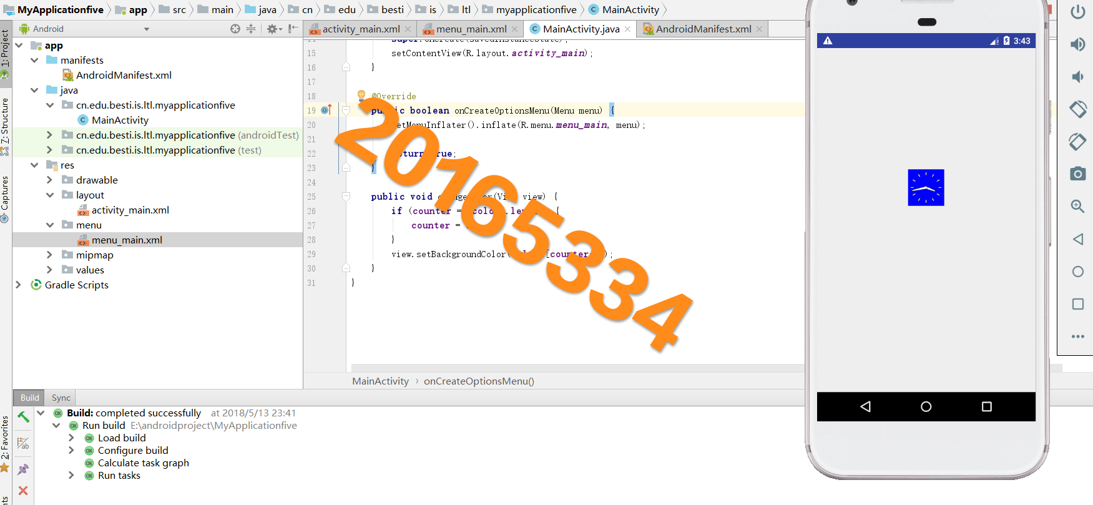Raise volume with emulator volume up icon
Viewport: 1093px width, 505px height.
(x=1077, y=44)
